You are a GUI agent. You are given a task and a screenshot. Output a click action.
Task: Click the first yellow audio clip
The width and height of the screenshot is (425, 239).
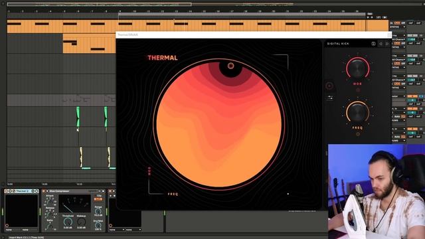pos(81,157)
